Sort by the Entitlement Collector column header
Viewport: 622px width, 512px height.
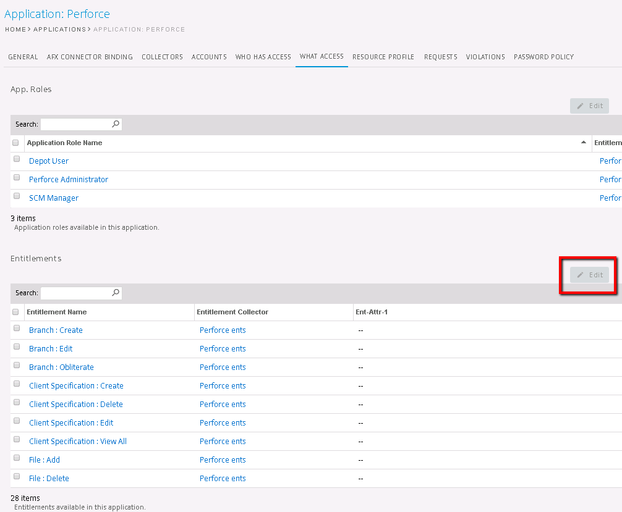pyautogui.click(x=232, y=312)
